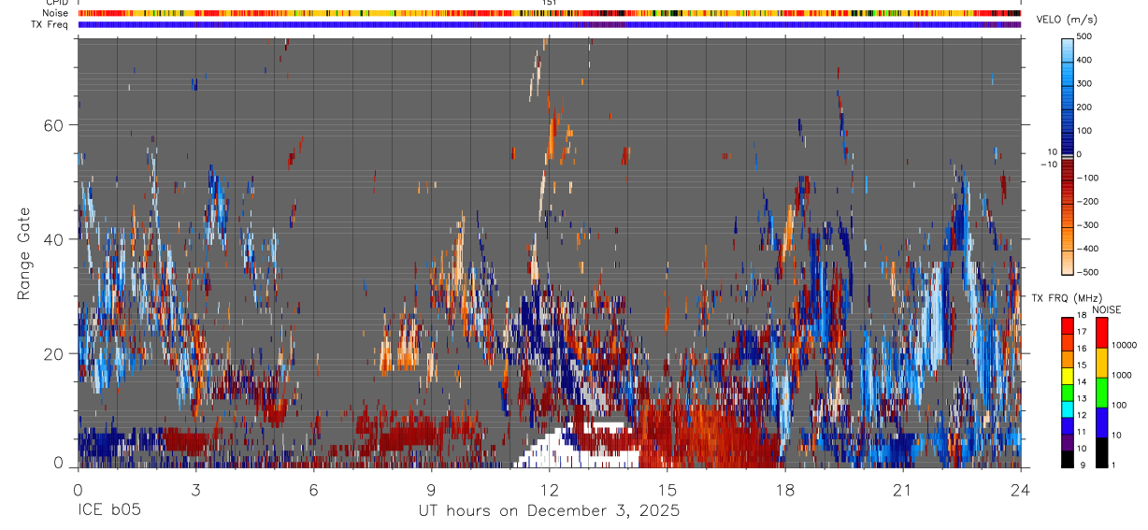Click the 3 hour tick on UT axis
This screenshot has width=1148, height=530.
tap(195, 490)
